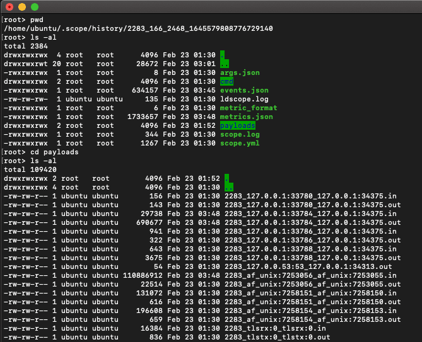Image resolution: width=422 pixels, height=342 pixels.
Task: Maximize the terminal using the green button
Action: (34, 7)
